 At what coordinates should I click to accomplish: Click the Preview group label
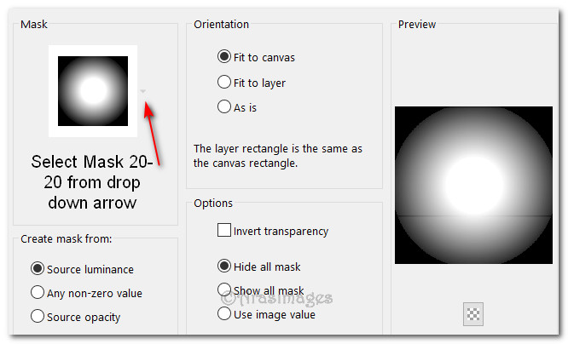click(417, 25)
